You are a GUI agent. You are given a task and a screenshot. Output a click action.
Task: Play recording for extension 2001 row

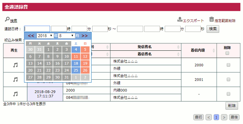tap(15, 80)
